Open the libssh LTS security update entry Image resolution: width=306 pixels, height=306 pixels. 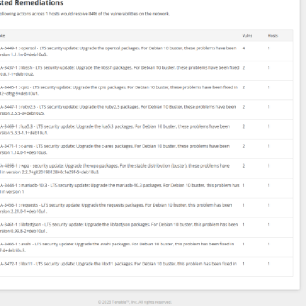tap(147, 71)
